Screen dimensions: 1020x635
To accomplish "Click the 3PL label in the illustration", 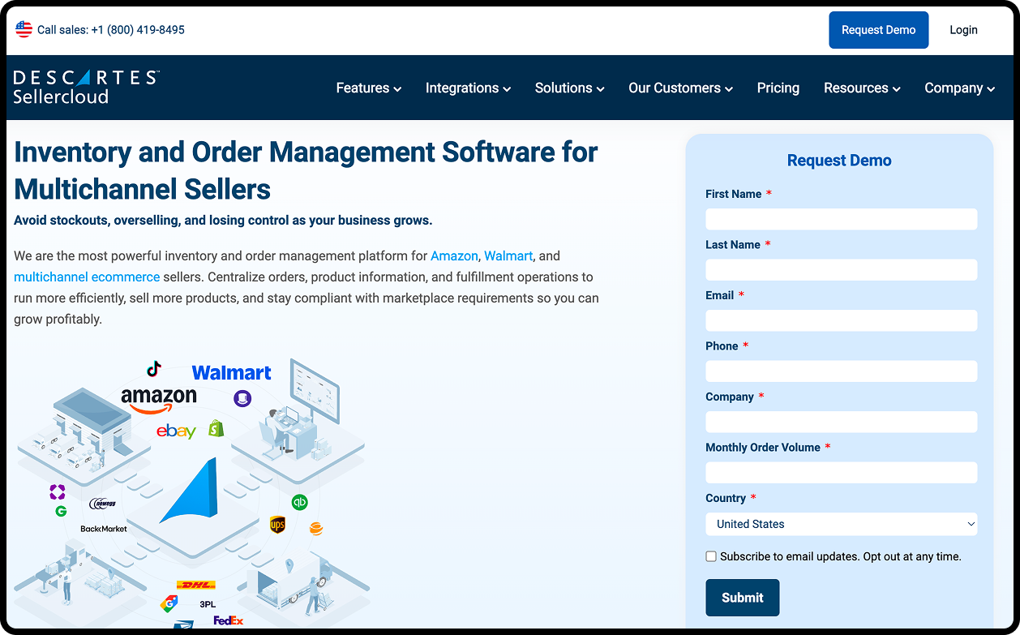I will 208,604.
